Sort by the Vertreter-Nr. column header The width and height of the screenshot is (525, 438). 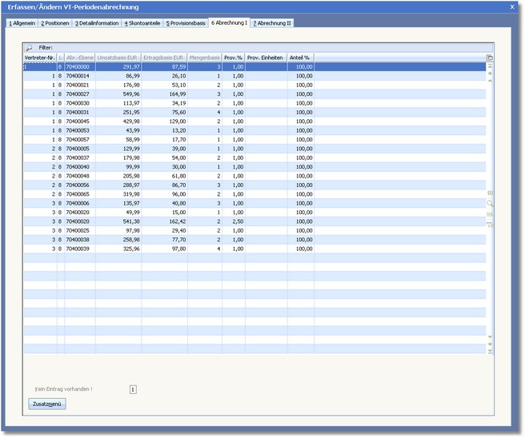pyautogui.click(x=39, y=58)
